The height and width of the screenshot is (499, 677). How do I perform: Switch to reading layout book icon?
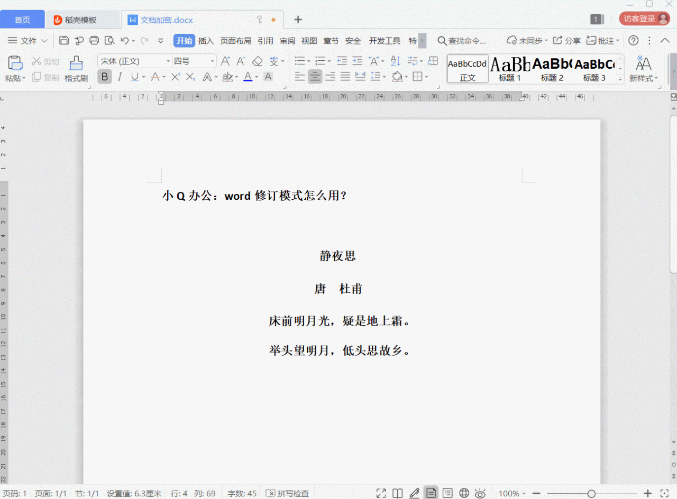click(397, 493)
